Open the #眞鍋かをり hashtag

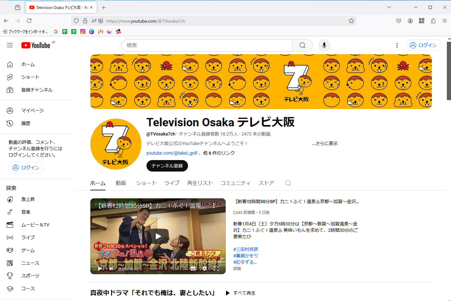[245, 256]
